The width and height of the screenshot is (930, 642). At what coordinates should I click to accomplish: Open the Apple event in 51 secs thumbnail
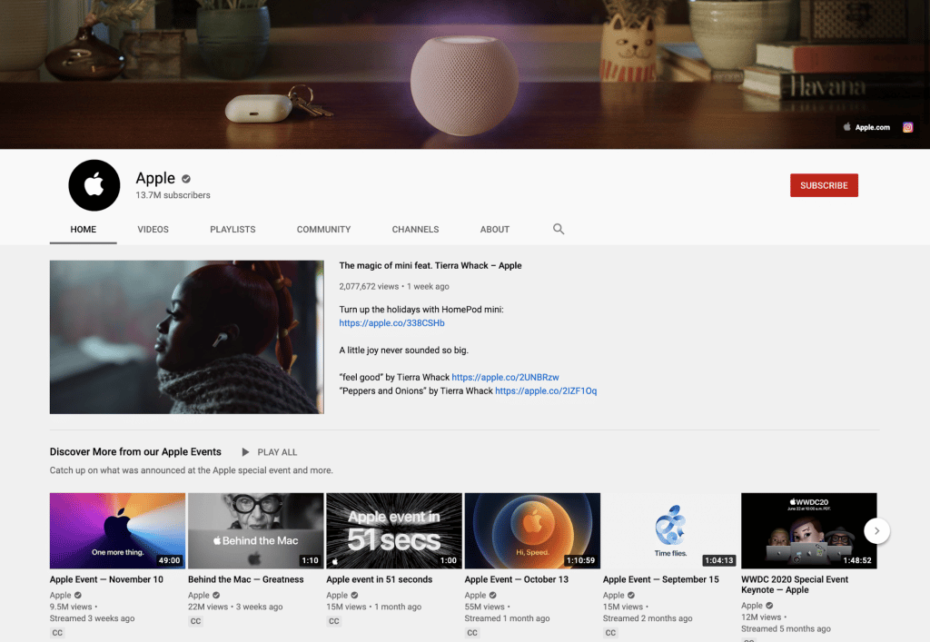394,530
